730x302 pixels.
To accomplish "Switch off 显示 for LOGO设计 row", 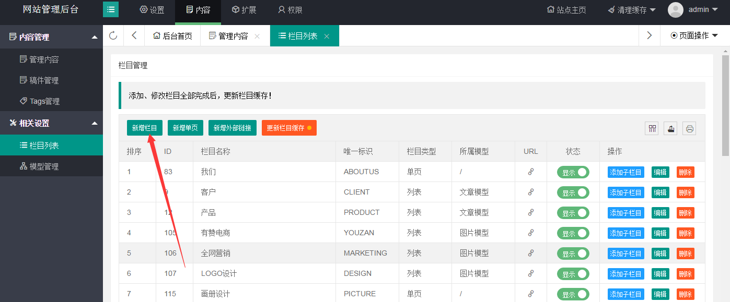I will click(573, 274).
